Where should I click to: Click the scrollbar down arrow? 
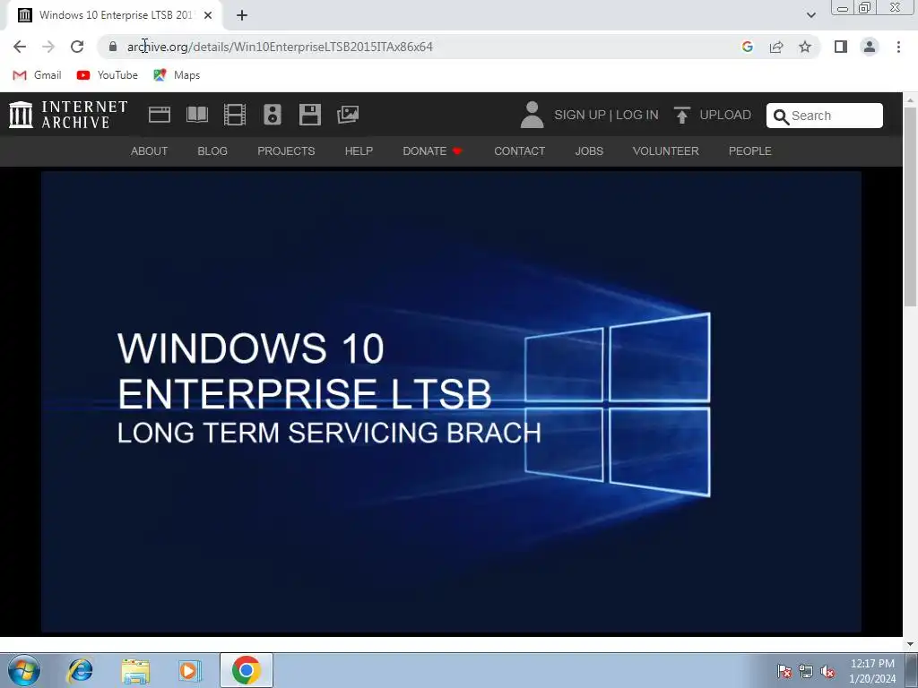[x=911, y=644]
